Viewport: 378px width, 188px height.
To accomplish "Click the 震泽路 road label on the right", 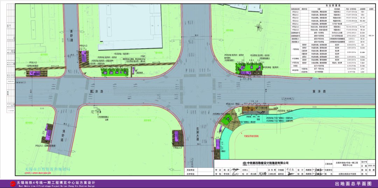I will (x=319, y=91).
